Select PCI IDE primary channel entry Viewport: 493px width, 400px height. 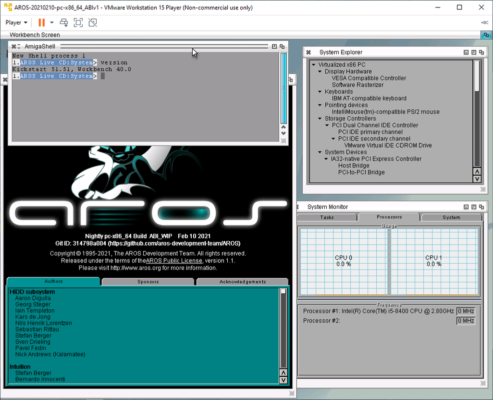click(370, 132)
